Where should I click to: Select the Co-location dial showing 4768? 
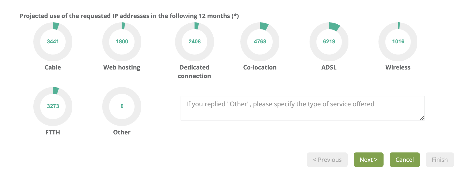point(260,42)
